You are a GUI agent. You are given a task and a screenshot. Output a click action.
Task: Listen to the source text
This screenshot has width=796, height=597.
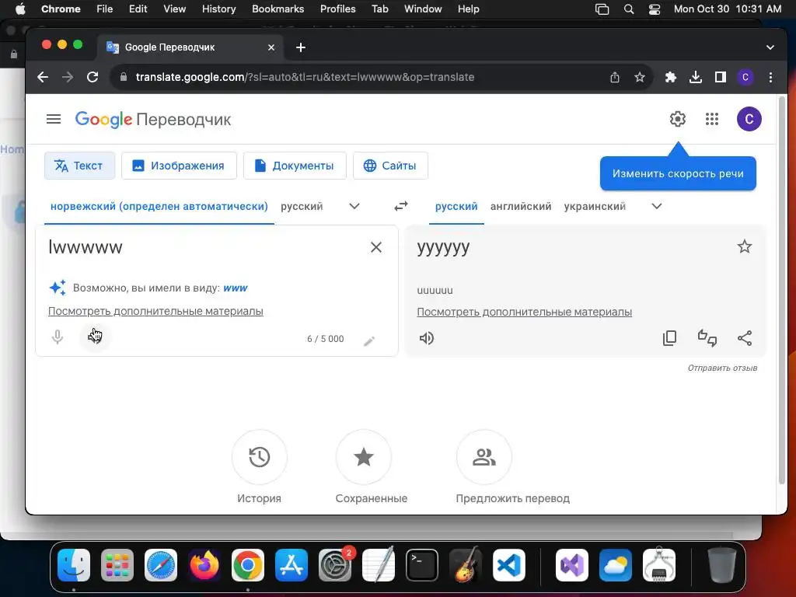(x=94, y=336)
